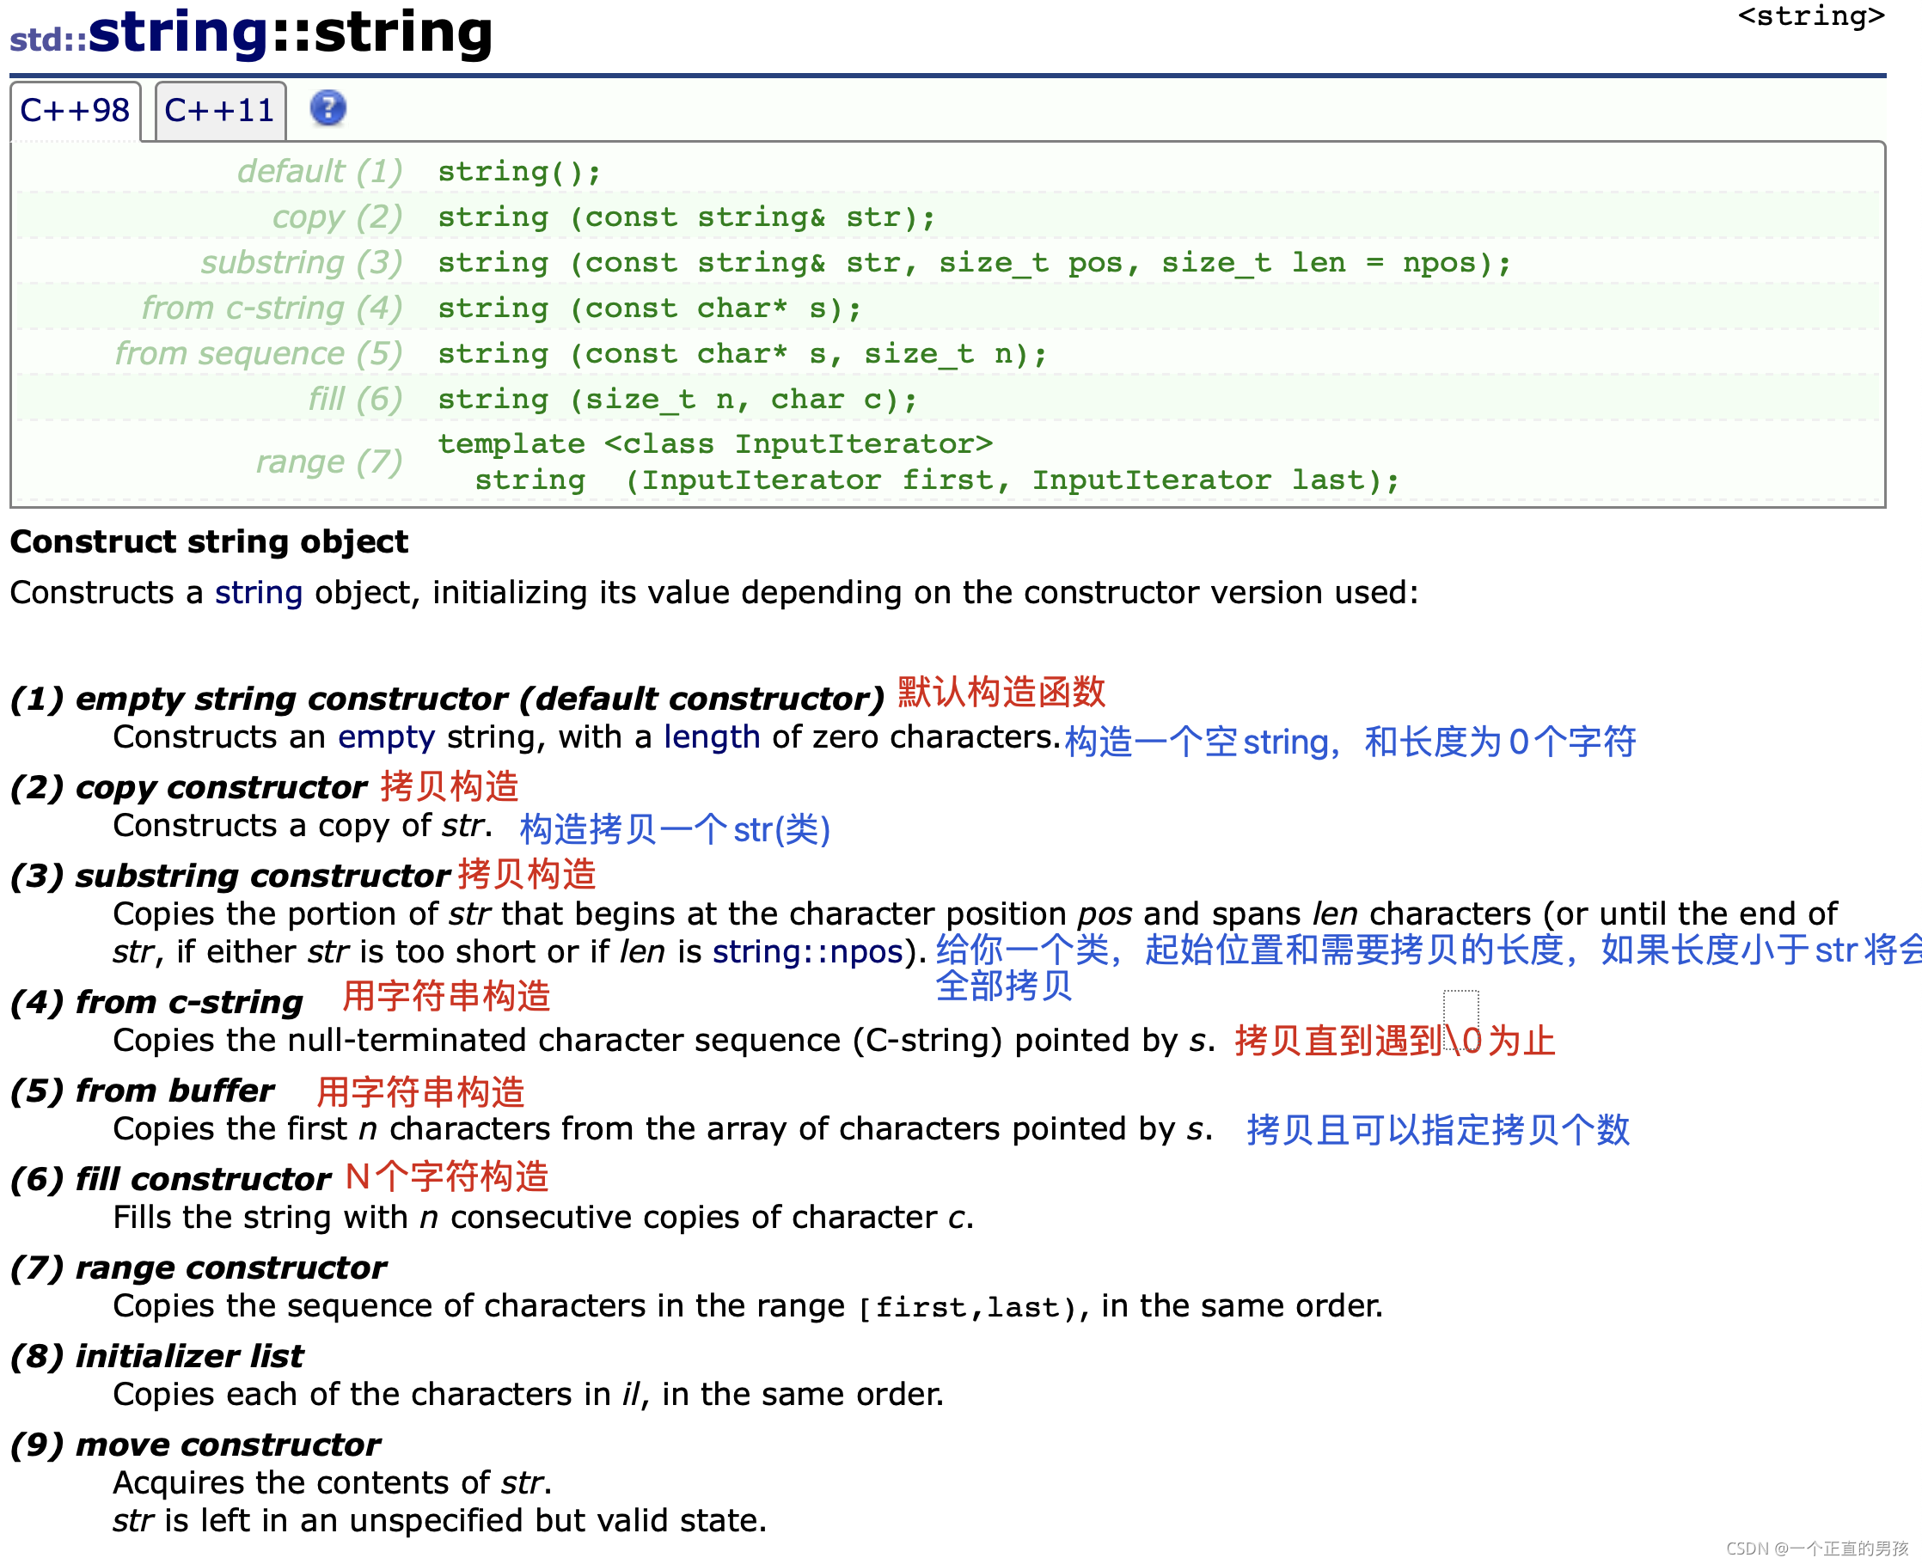The height and width of the screenshot is (1564, 1922).
Task: Click the from sequence (5) signature
Action: (742, 354)
